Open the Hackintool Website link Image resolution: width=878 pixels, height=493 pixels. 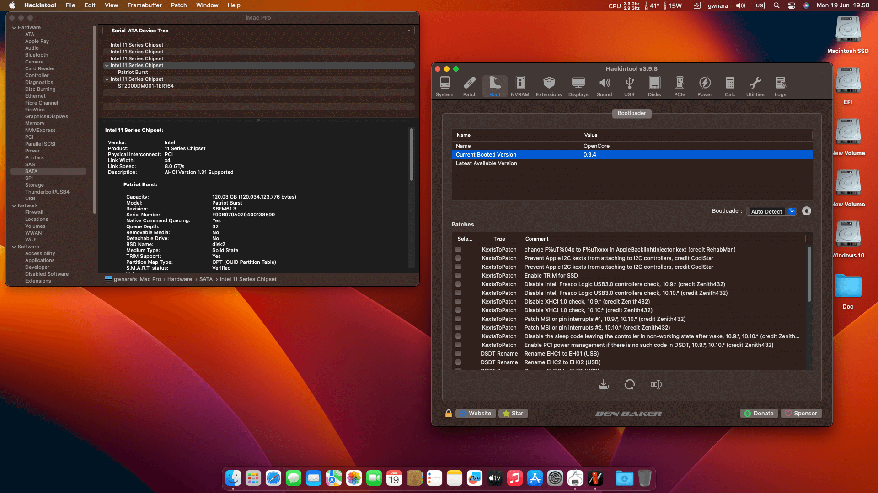(476, 413)
